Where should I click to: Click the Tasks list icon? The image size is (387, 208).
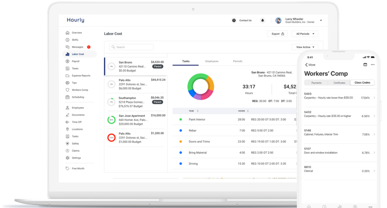coord(67,136)
